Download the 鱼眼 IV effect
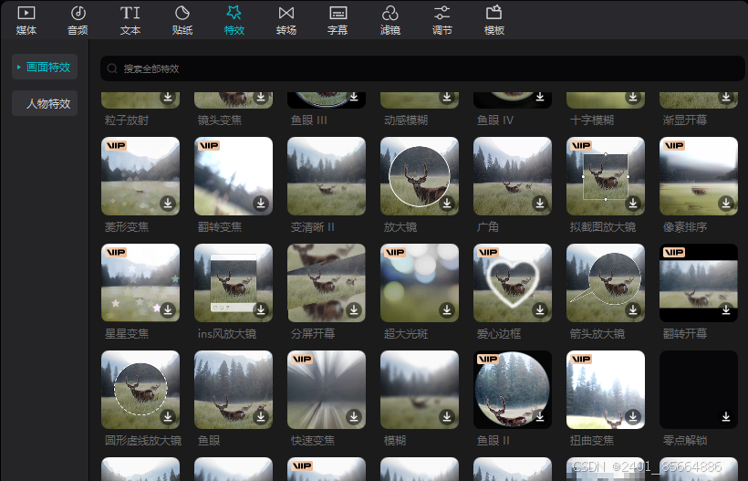 tap(539, 97)
